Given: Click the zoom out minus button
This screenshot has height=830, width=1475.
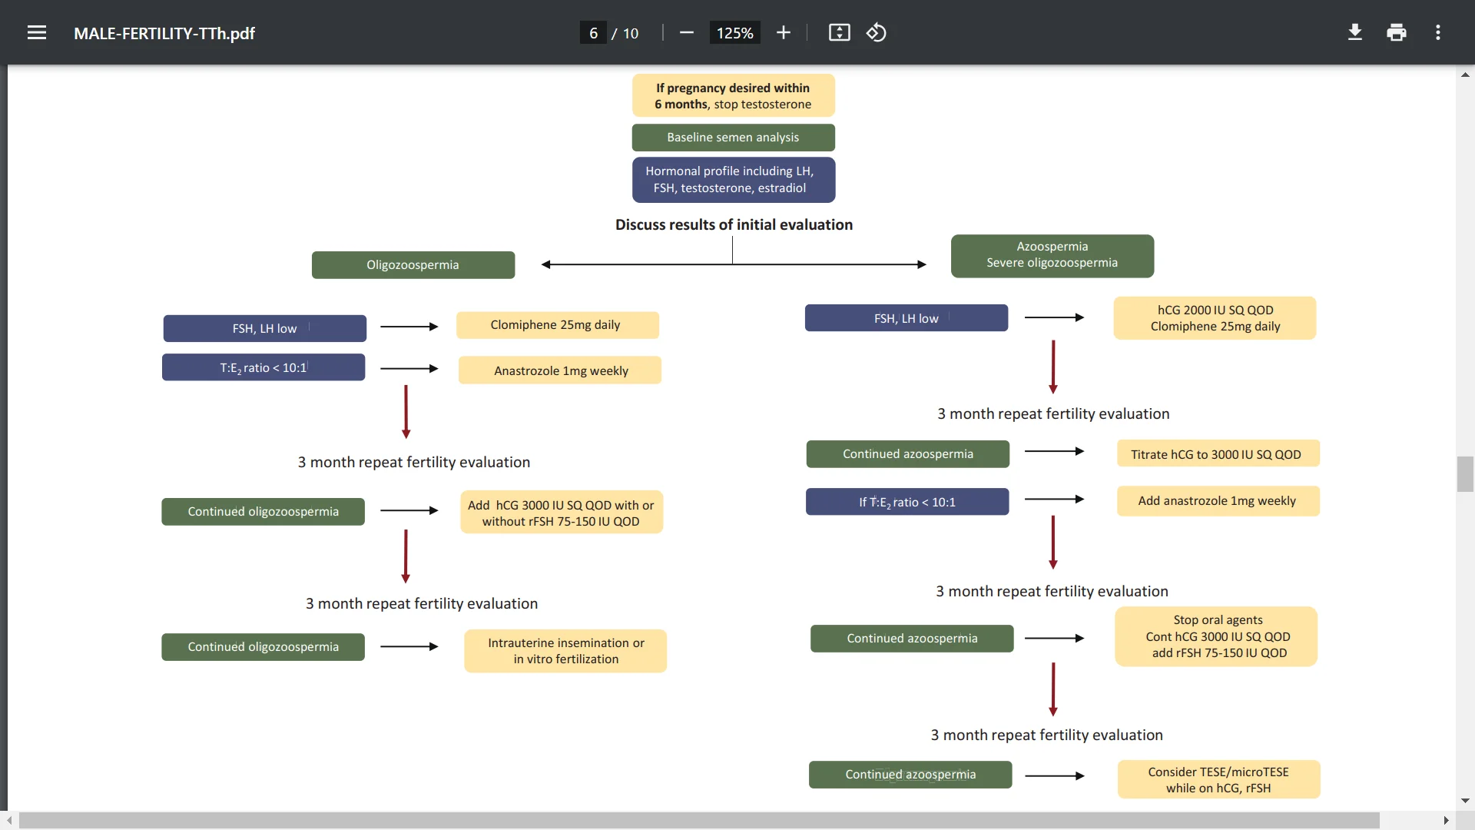Looking at the screenshot, I should point(687,33).
